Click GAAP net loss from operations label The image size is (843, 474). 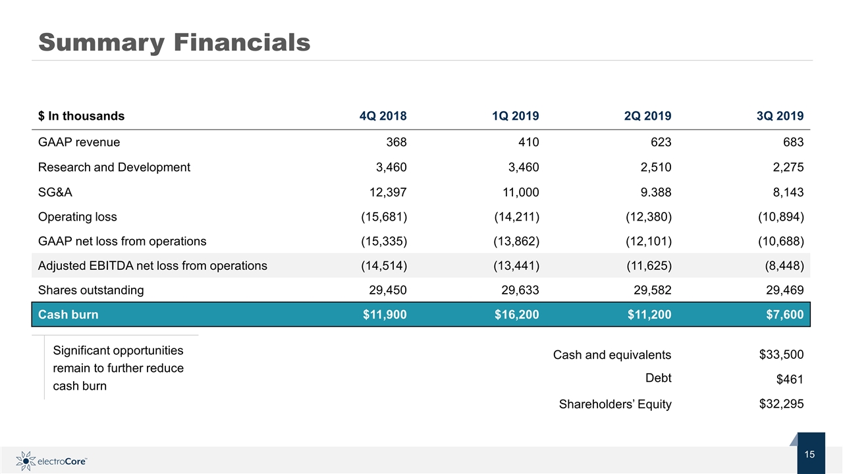tap(122, 241)
